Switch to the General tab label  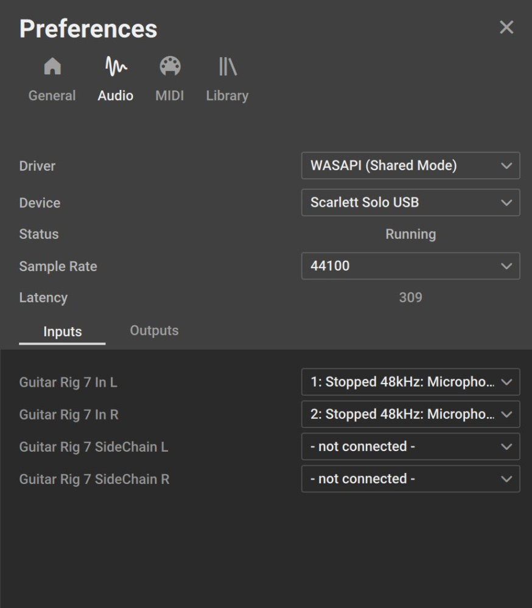52,96
